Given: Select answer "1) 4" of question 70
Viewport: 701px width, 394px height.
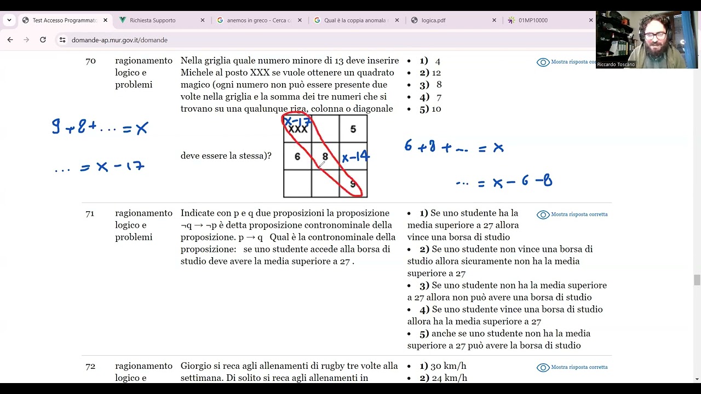Looking at the screenshot, I should point(430,61).
